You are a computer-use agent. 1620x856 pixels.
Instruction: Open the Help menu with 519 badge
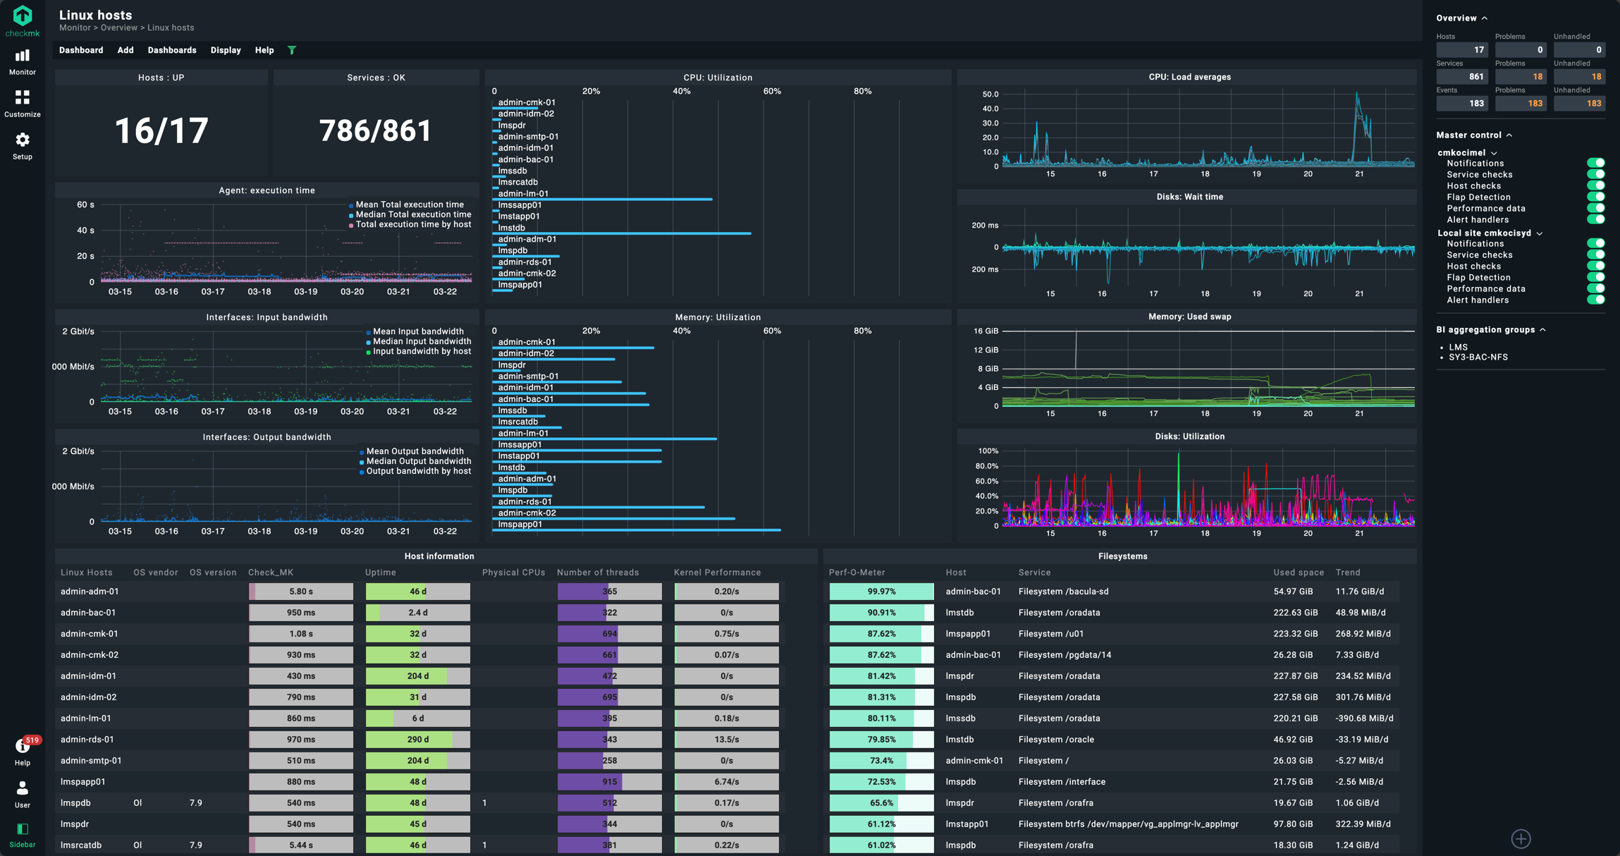click(x=23, y=752)
